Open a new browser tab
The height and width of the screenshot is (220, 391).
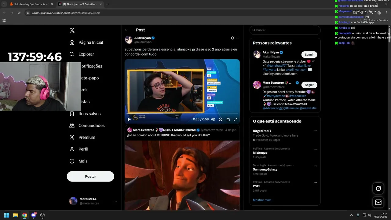(x=108, y=4)
